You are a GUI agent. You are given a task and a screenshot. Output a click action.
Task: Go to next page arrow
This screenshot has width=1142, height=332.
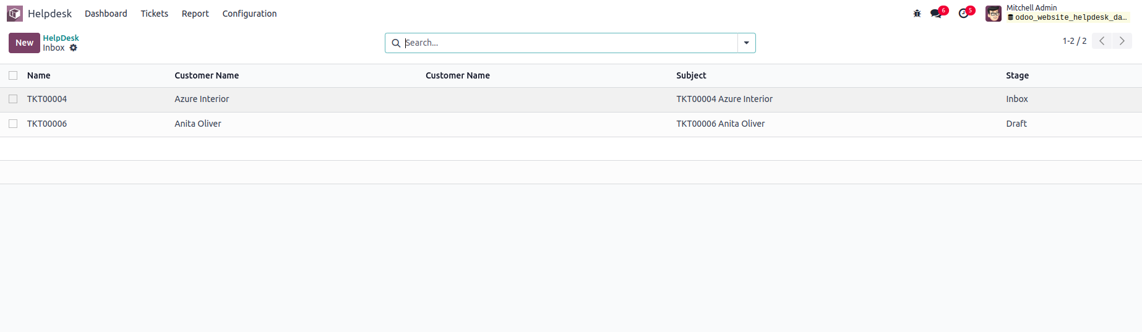(x=1122, y=41)
